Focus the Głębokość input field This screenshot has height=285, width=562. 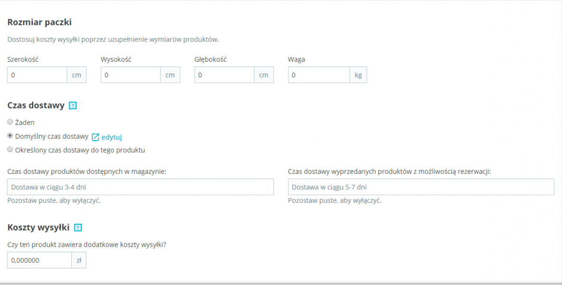click(224, 75)
